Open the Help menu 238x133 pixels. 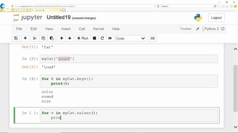116,29
